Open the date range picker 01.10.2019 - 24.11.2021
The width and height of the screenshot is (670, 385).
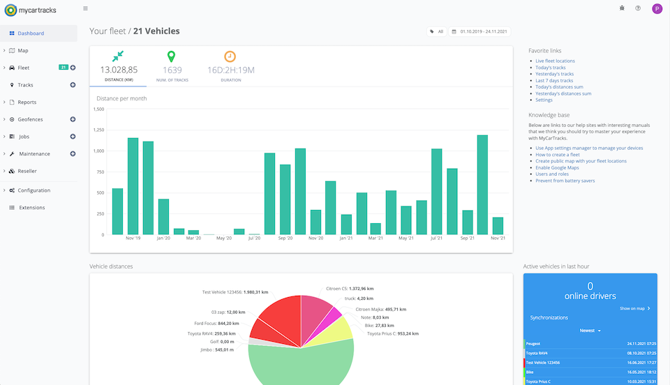[479, 31]
